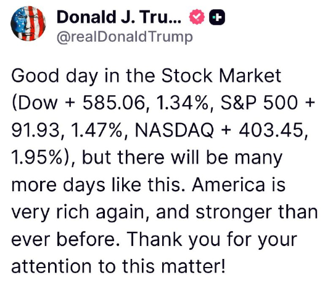Click the "1.95%)" percentage text

pyautogui.click(x=41, y=157)
